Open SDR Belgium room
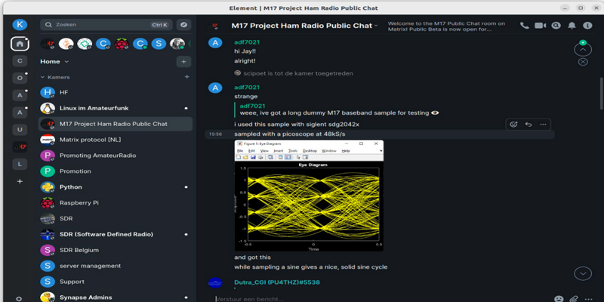Screen dimensions: 604x302 [116, 250]
